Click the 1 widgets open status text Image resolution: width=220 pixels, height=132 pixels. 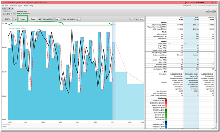(x=187, y=6)
